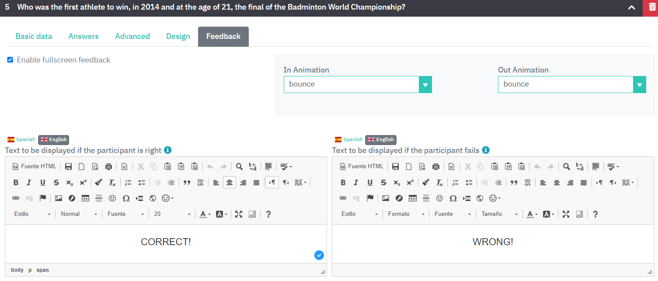Align text left in the right-answer editor
This screenshot has width=658, height=281.
[x=216, y=183]
